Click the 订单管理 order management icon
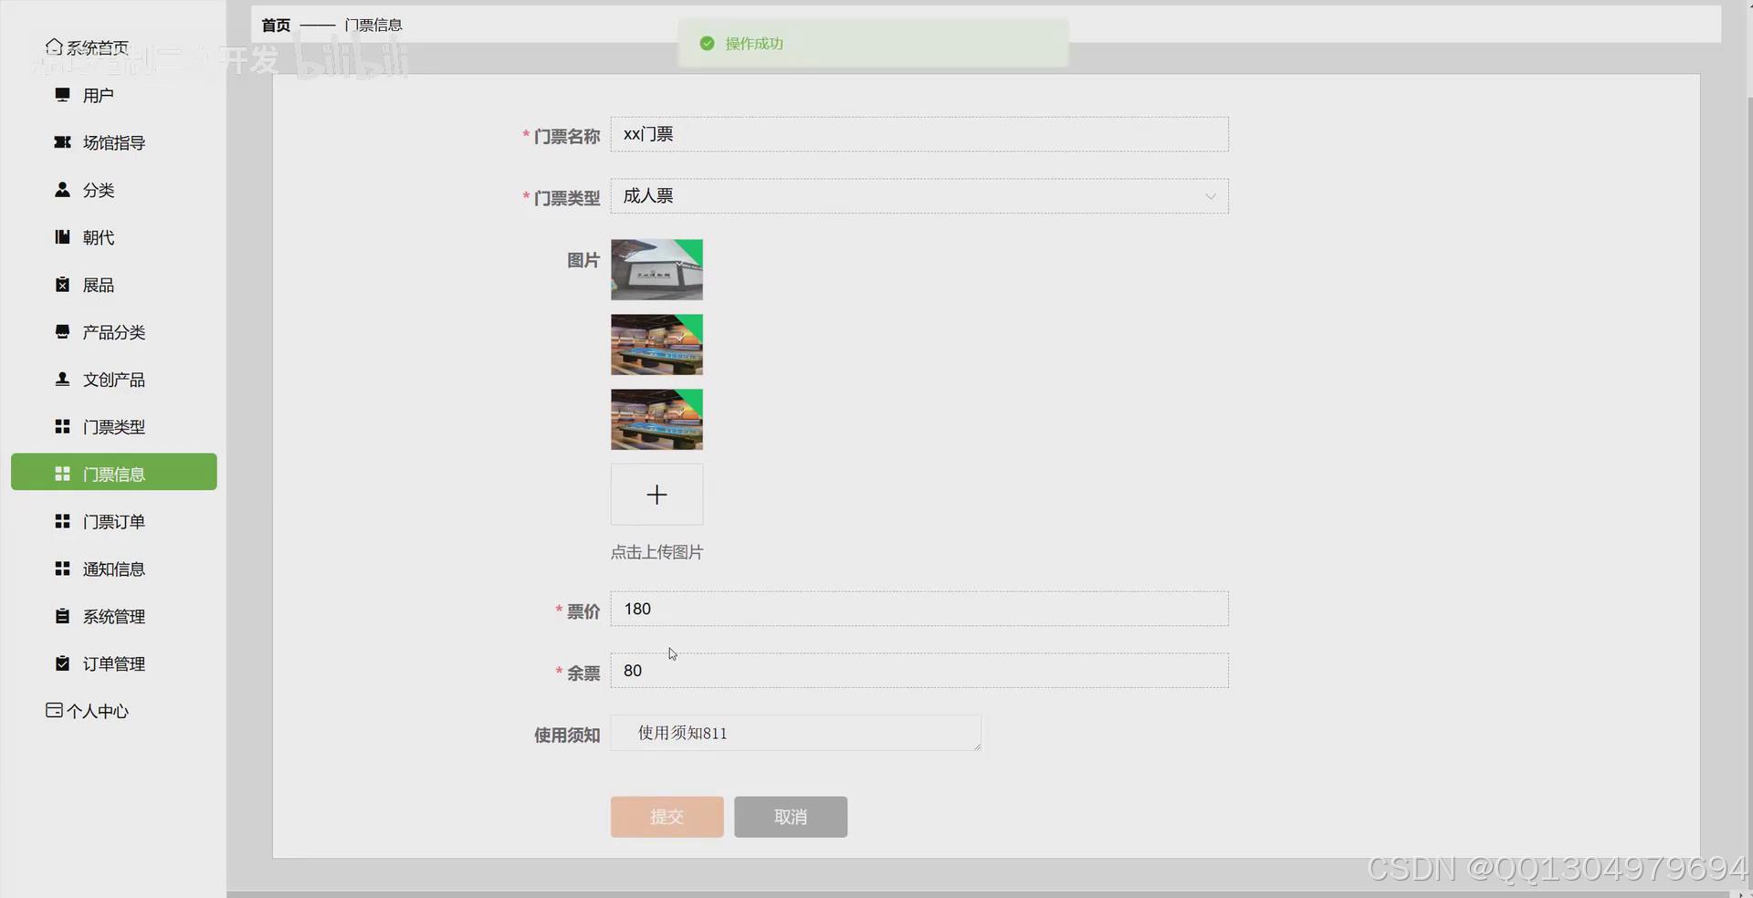The height and width of the screenshot is (898, 1753). tap(114, 663)
